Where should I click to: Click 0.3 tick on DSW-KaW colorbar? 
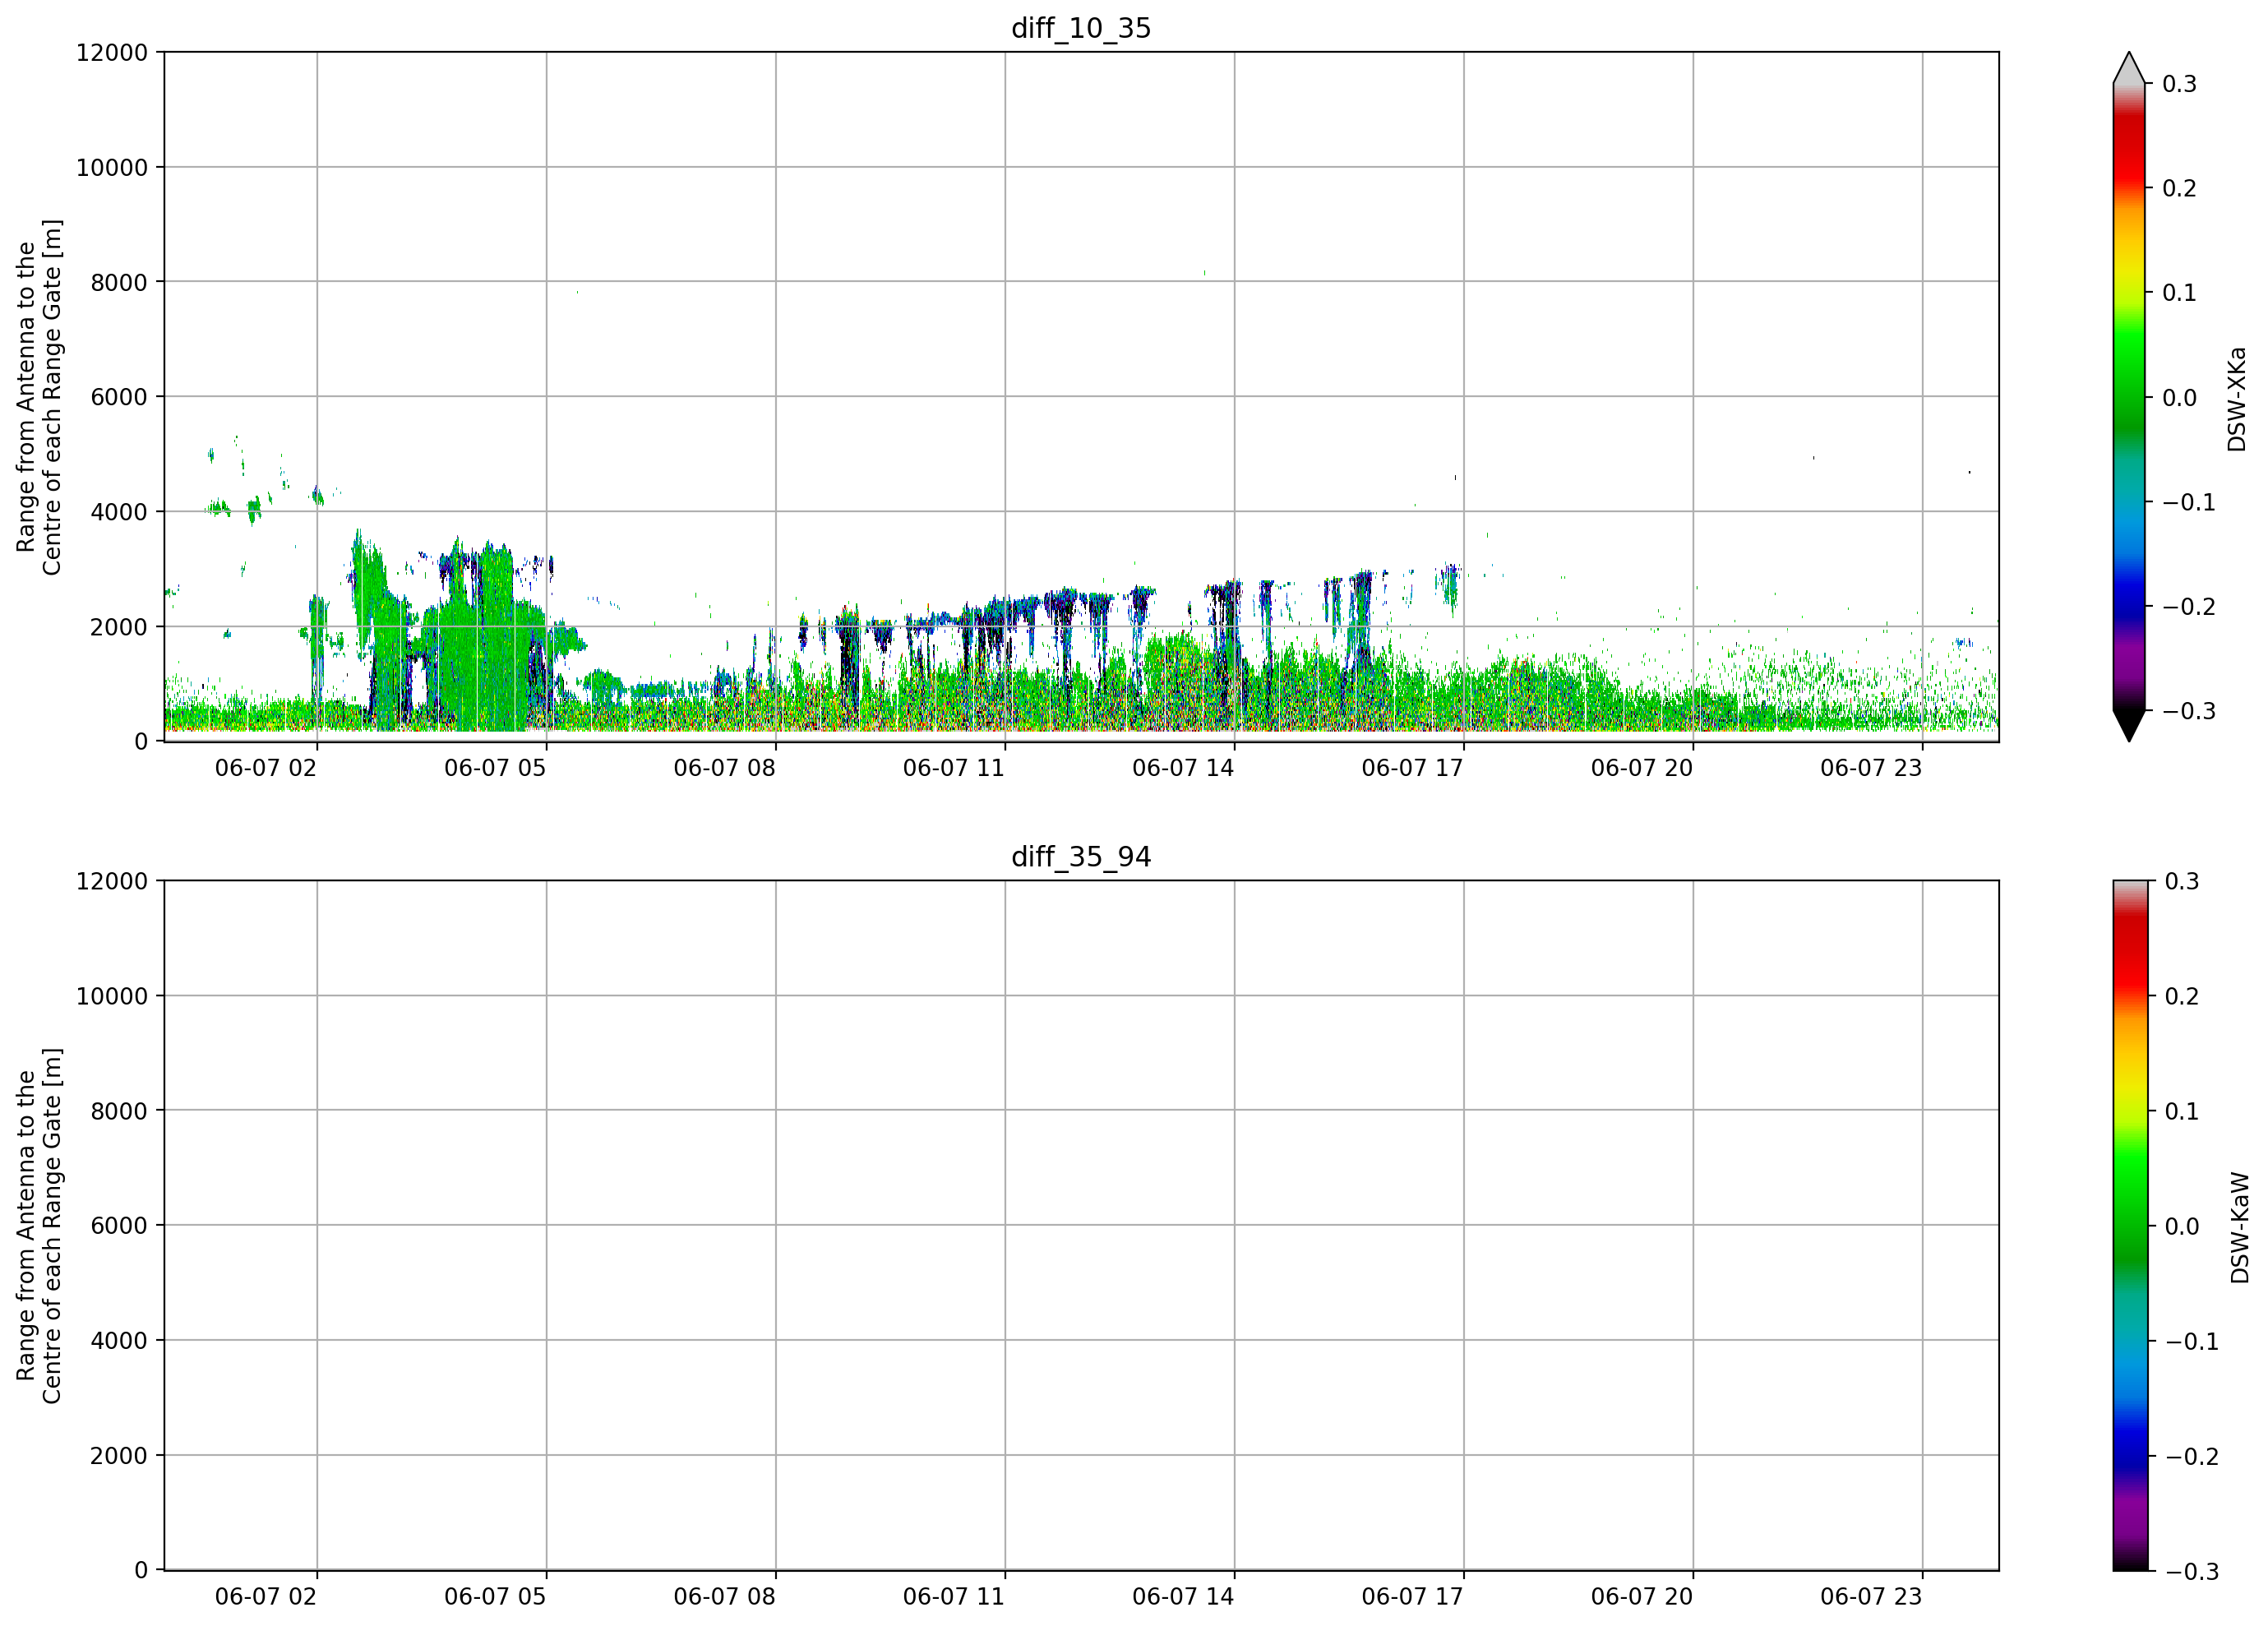(2182, 881)
